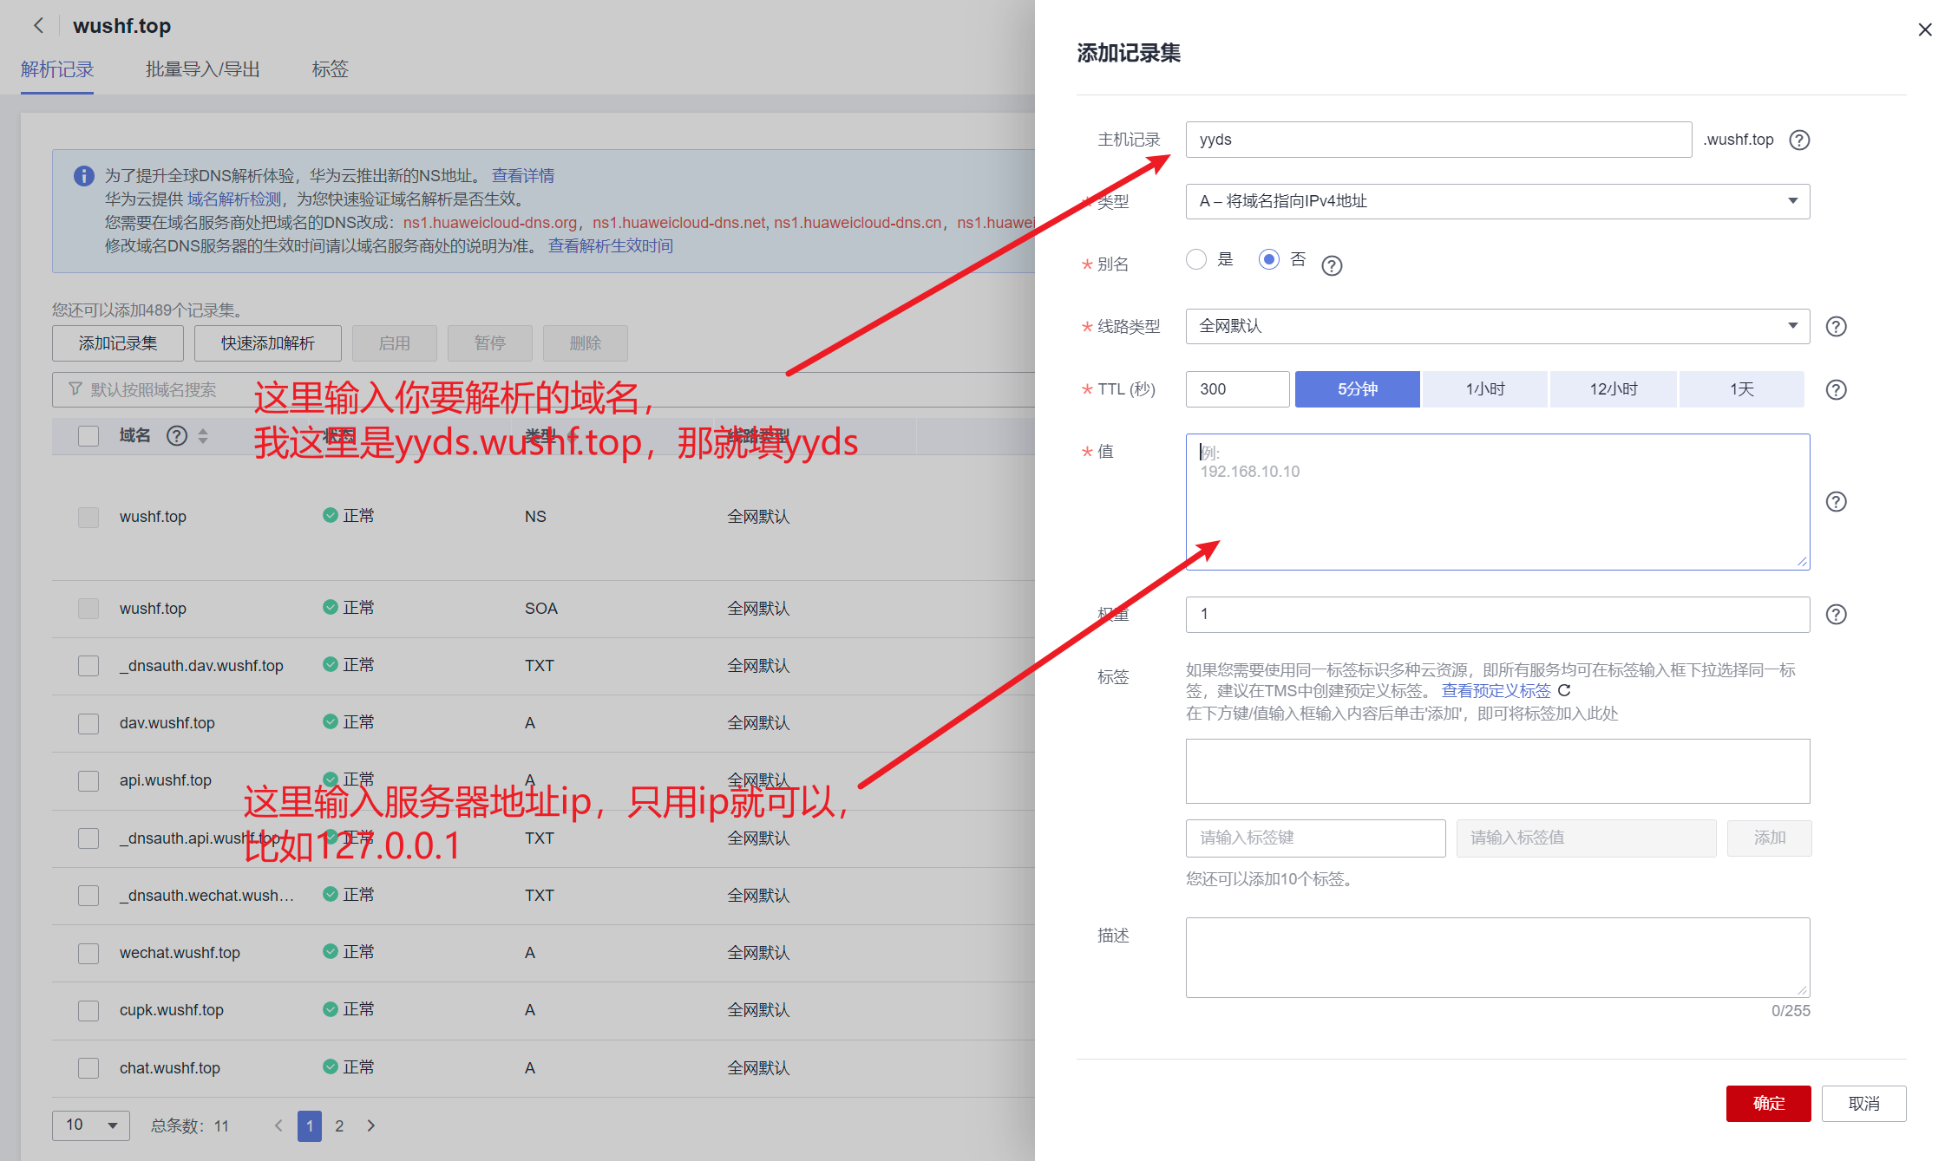Open line type dropdown 全网默认
Image resolution: width=1958 pixels, height=1161 pixels.
[1496, 326]
